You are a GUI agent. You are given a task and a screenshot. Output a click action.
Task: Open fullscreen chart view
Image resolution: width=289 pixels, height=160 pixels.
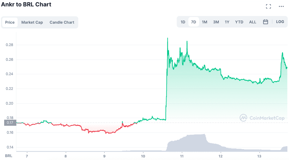(x=268, y=6)
